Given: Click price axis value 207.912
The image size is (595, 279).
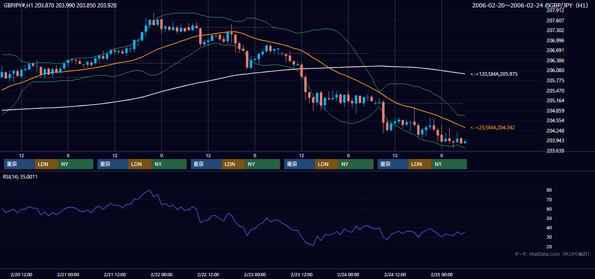Looking at the screenshot, I should tap(555, 10).
